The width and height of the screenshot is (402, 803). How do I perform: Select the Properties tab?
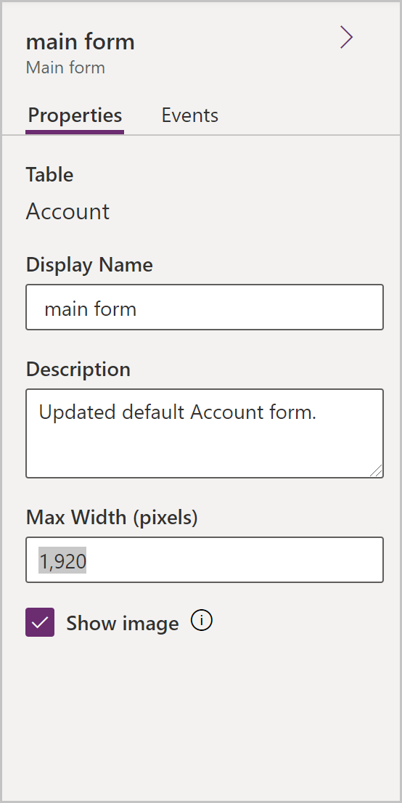pos(75,115)
